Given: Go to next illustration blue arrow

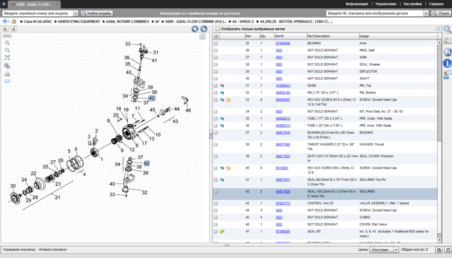Looking at the screenshot, I should [x=204, y=29].
